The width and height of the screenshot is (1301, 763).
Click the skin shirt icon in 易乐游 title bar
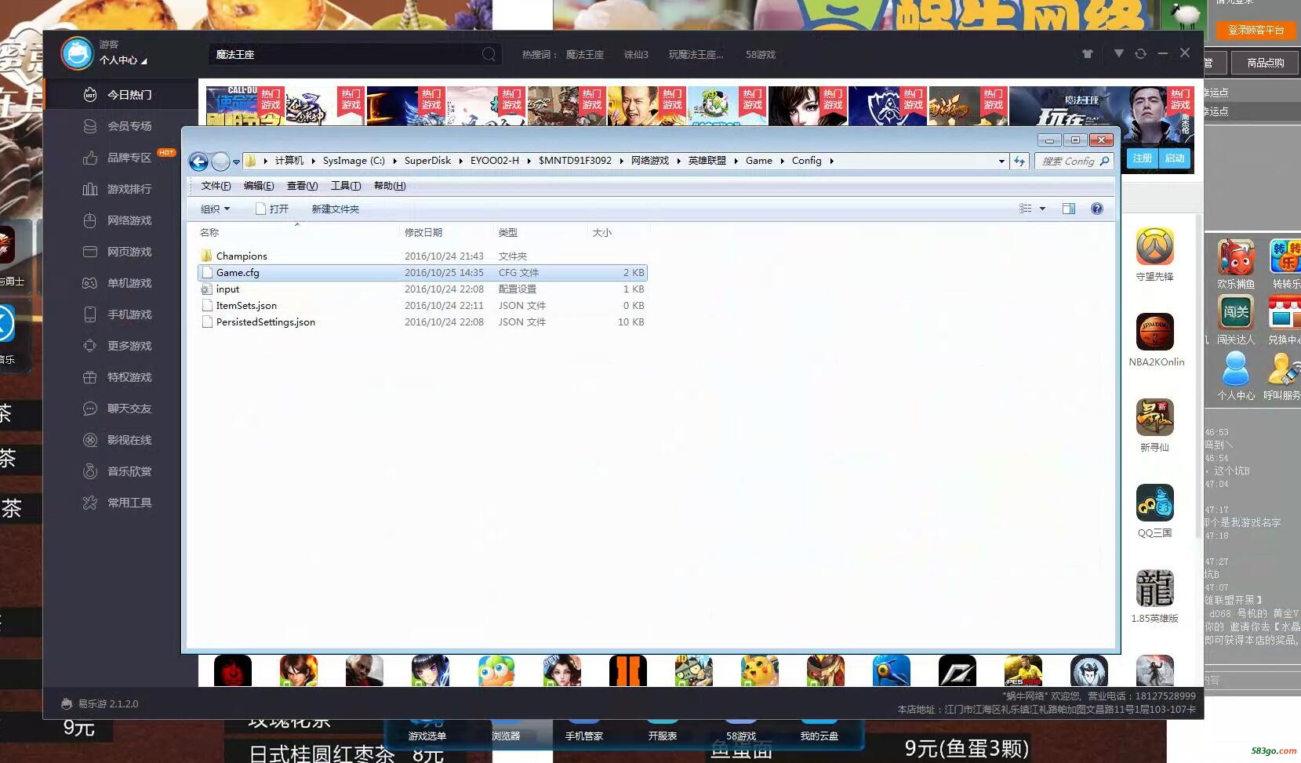(x=1087, y=53)
